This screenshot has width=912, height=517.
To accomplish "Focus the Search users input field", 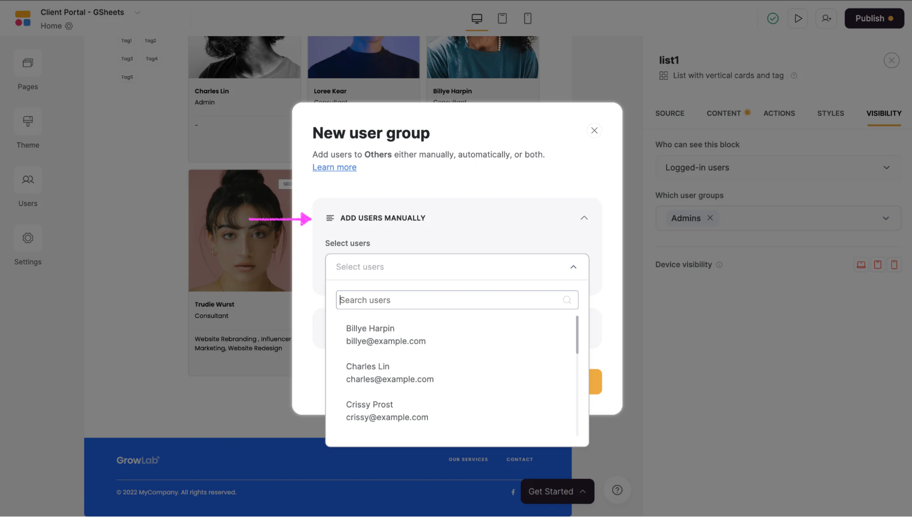I will coord(457,300).
